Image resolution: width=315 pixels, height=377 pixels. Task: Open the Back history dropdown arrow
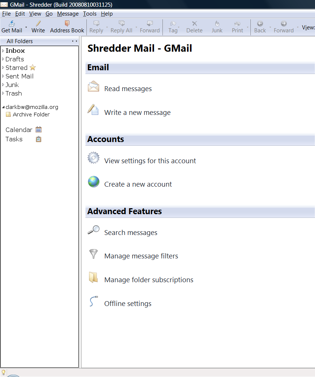point(270,27)
